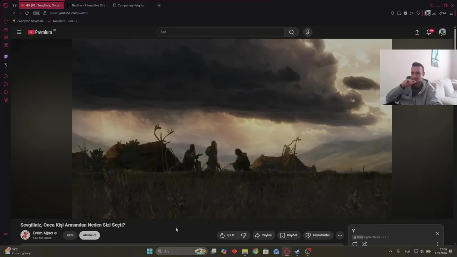Dislike the video with thumbs down

[243, 235]
